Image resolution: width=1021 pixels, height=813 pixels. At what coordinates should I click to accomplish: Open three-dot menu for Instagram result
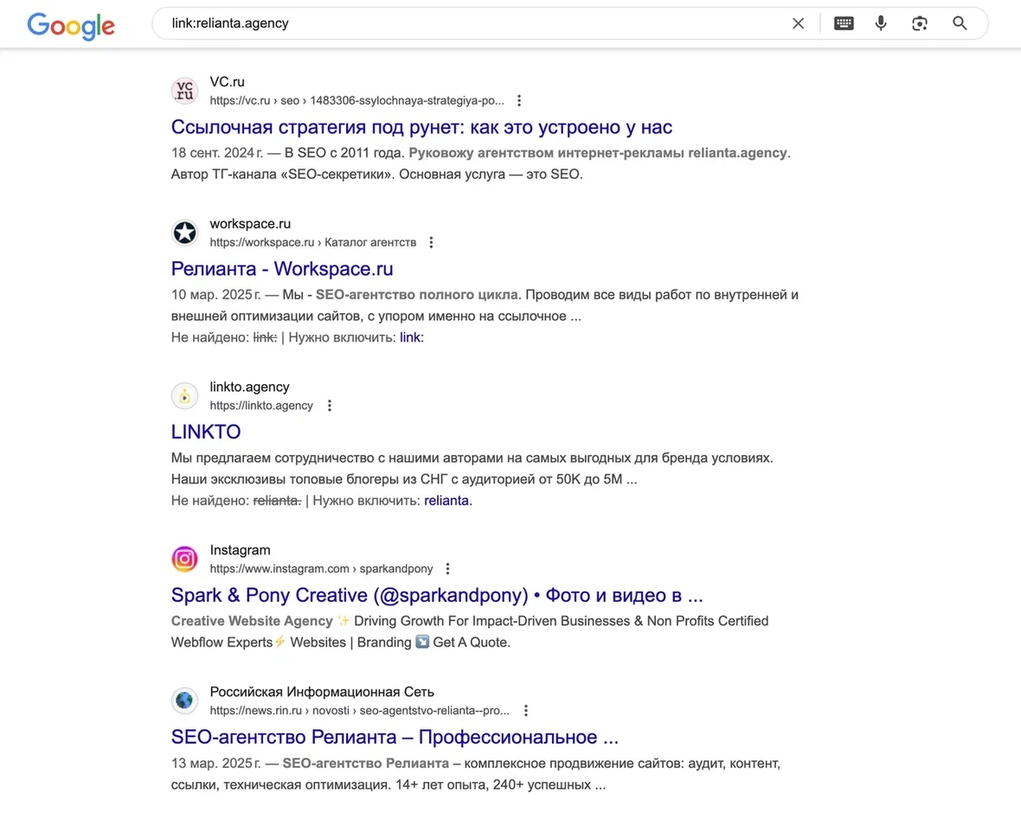click(x=447, y=569)
